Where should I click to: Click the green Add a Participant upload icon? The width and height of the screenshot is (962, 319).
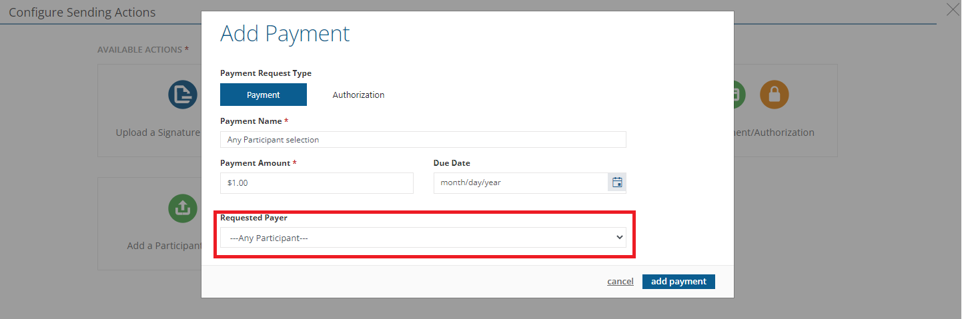[182, 208]
